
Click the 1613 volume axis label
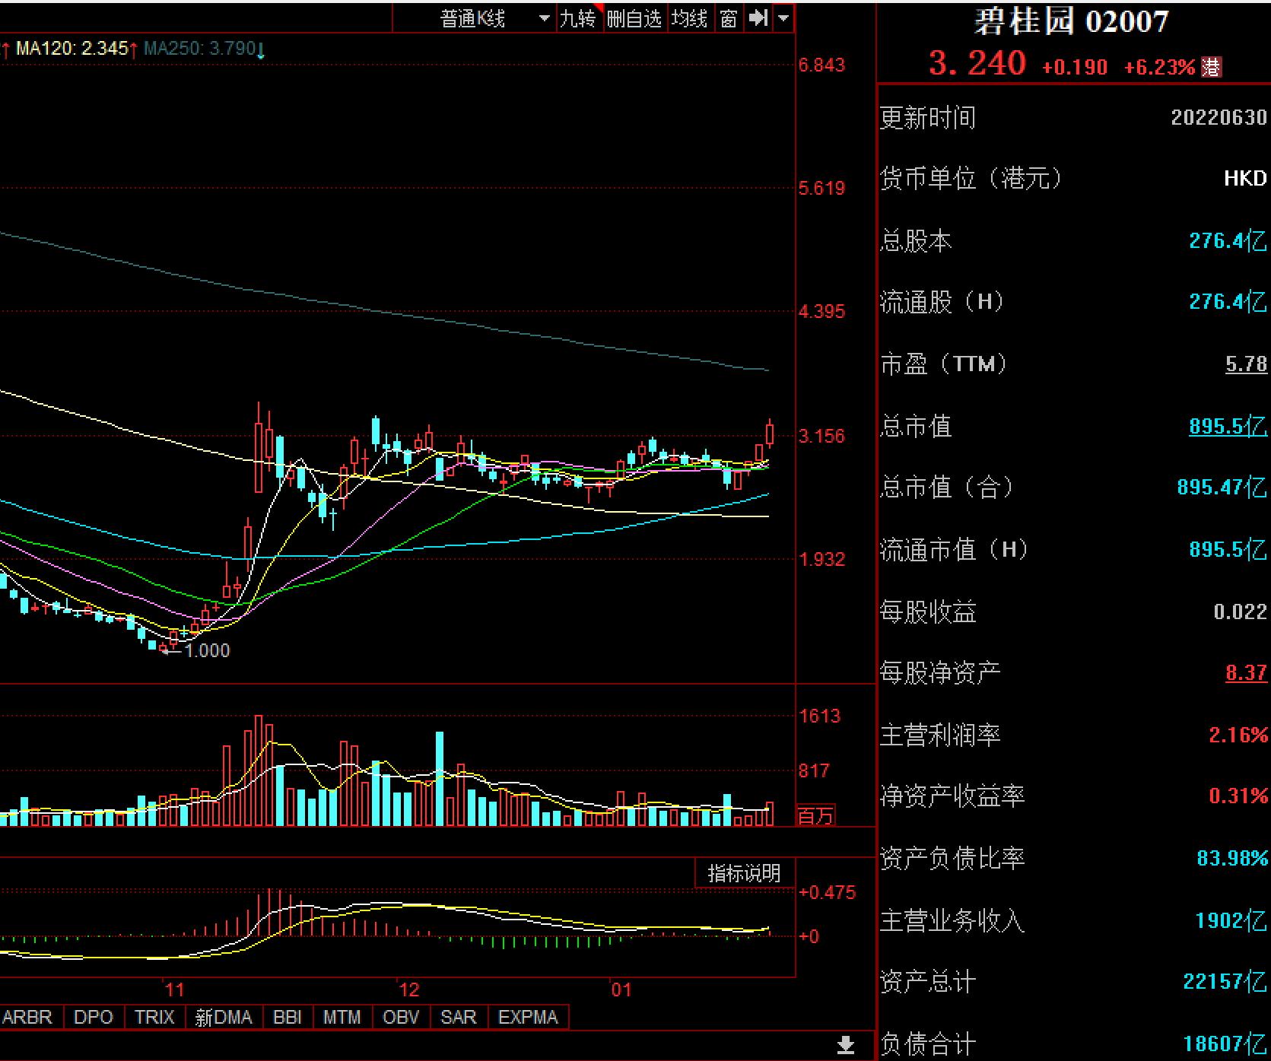click(819, 716)
